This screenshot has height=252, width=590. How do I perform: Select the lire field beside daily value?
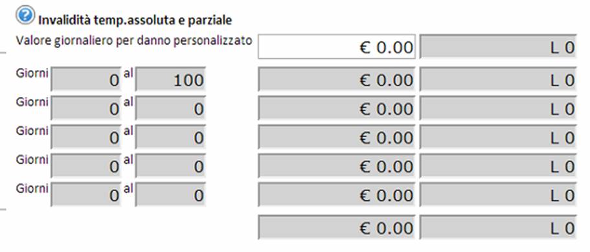tap(498, 47)
